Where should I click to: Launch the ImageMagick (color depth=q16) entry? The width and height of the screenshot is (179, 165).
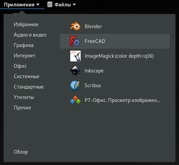(115, 56)
